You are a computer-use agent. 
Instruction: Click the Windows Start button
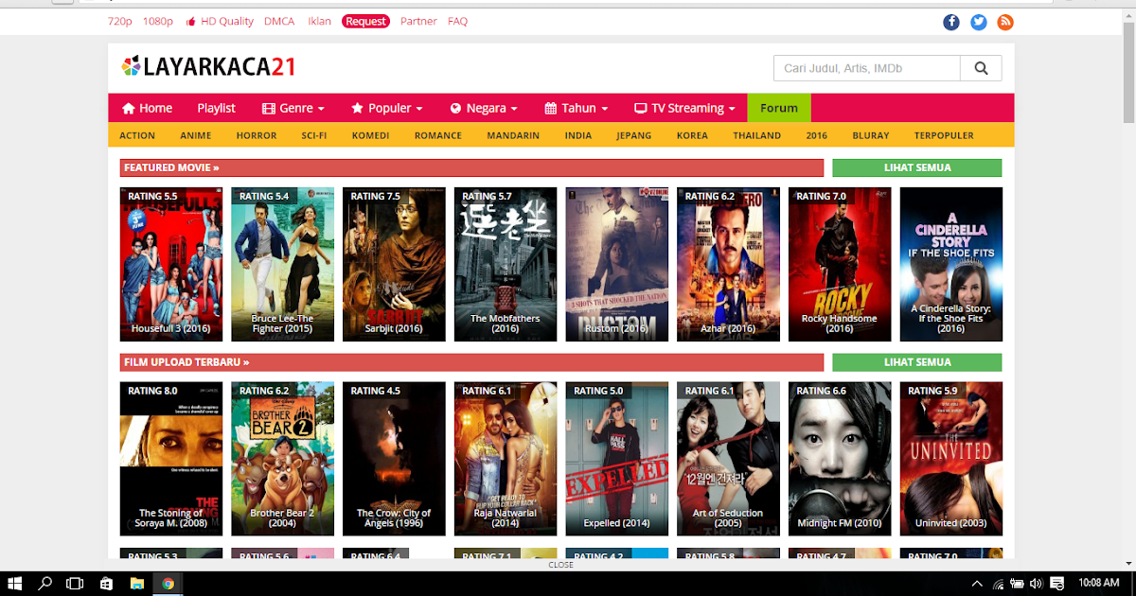(x=15, y=583)
